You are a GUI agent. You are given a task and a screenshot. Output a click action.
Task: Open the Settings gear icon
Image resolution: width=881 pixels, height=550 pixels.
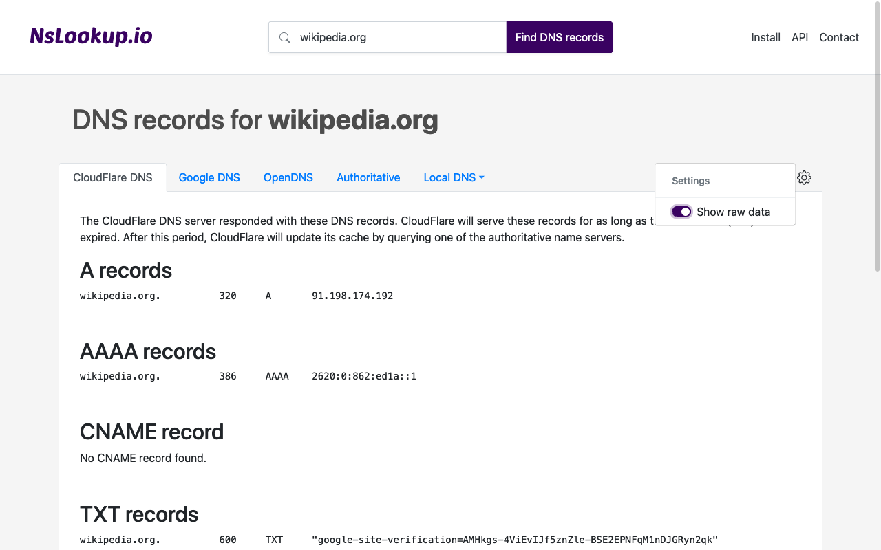[x=804, y=177]
